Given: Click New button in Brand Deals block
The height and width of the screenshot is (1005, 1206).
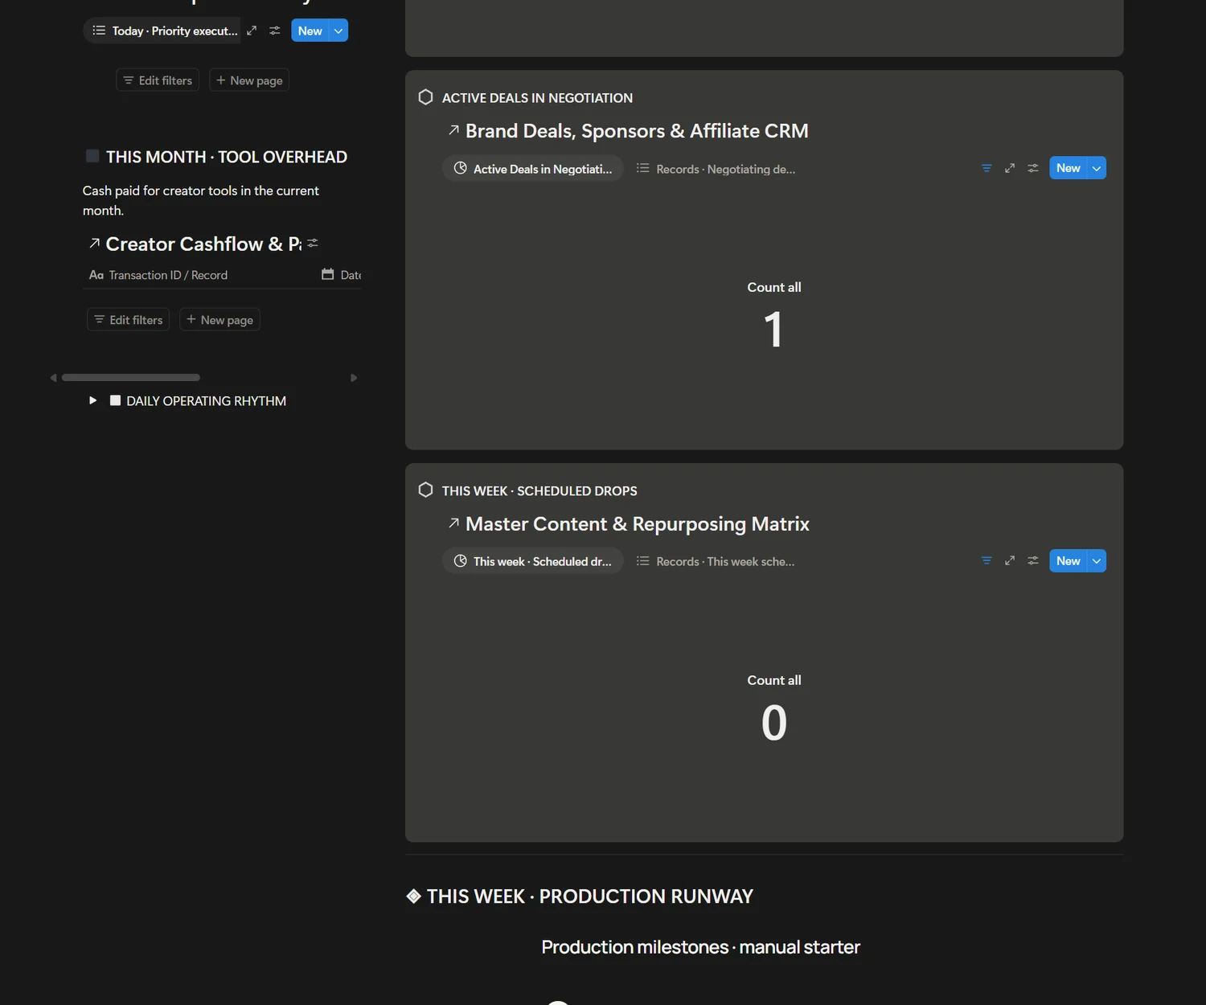Looking at the screenshot, I should pyautogui.click(x=1069, y=168).
